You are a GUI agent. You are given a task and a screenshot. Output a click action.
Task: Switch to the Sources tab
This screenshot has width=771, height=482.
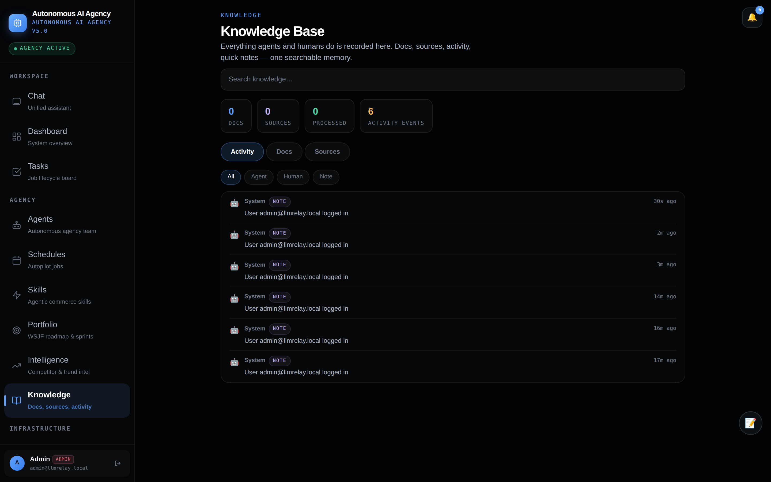327,152
